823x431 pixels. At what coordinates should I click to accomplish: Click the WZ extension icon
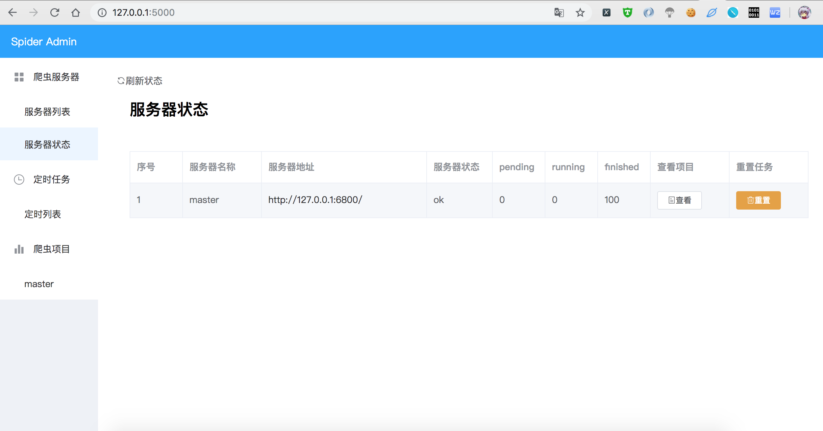click(x=775, y=12)
